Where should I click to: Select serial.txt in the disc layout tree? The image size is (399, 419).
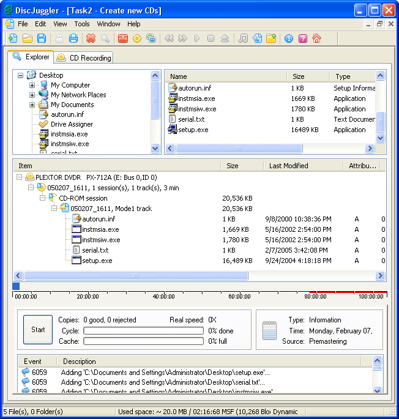[95, 250]
